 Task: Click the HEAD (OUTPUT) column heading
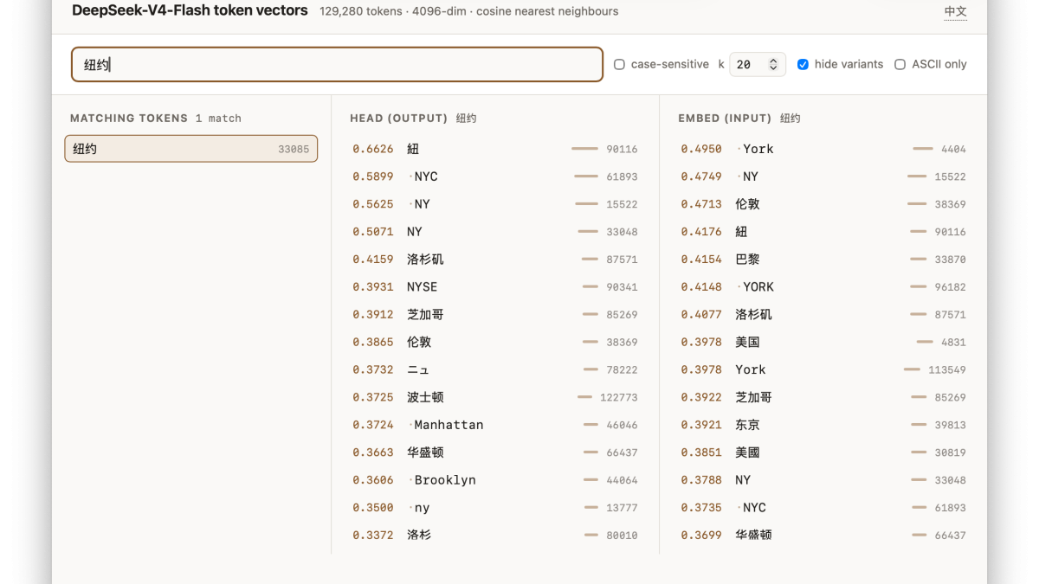[398, 119]
